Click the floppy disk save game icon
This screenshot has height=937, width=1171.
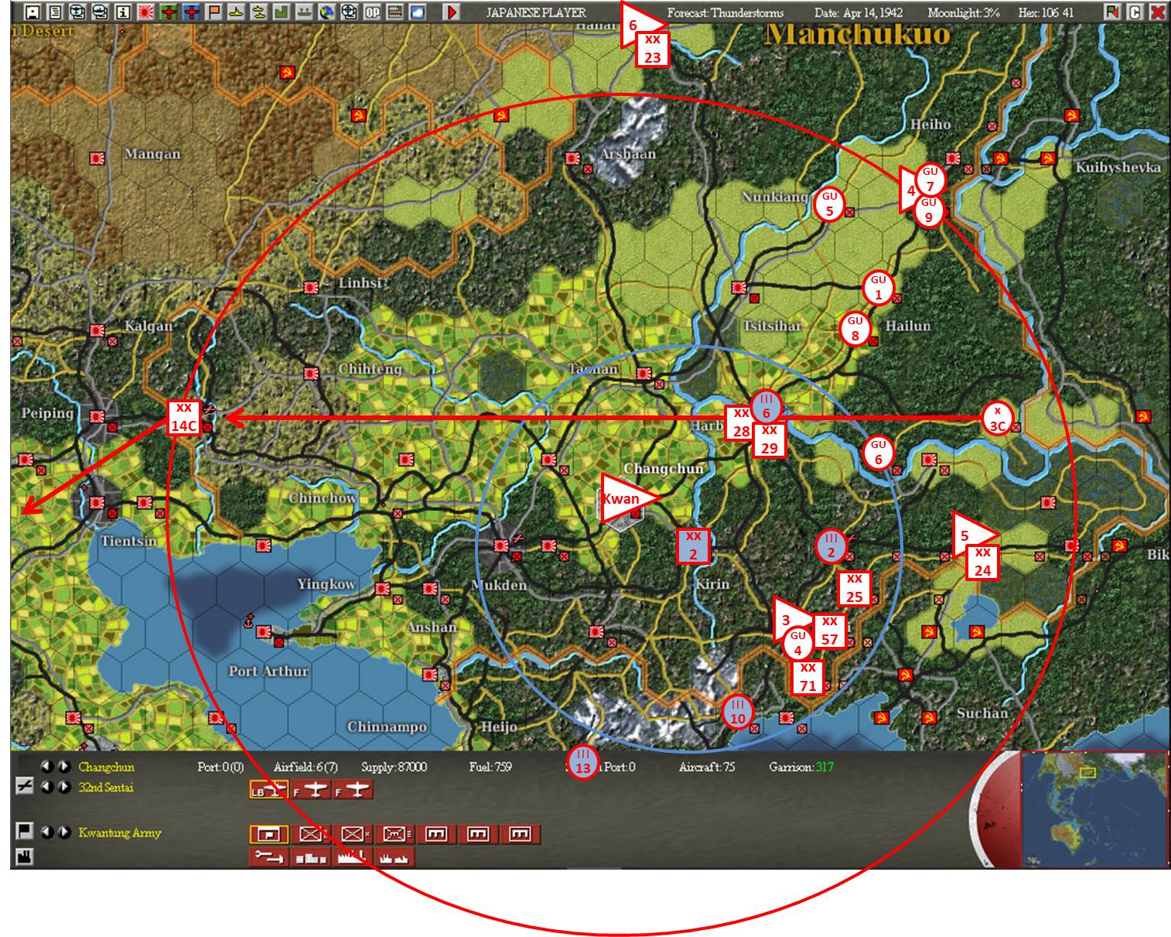33,12
